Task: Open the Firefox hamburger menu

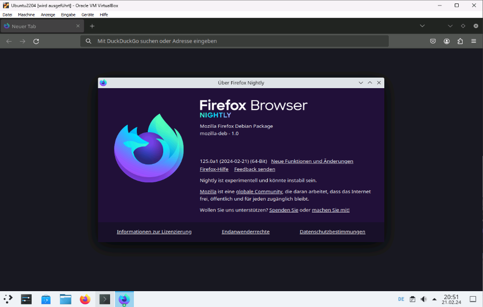Action: [474, 41]
